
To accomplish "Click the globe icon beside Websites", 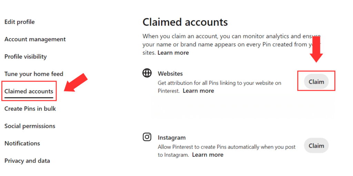I will [147, 73].
